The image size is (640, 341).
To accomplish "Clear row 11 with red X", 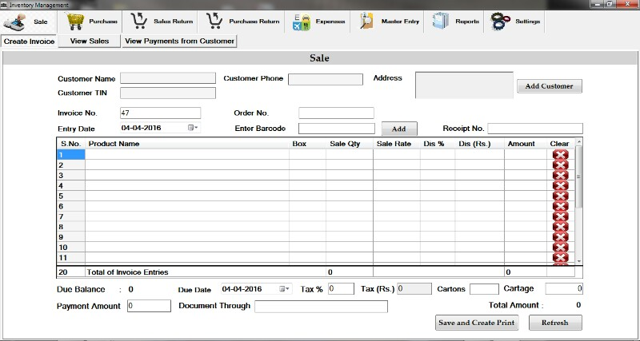I will coord(560,257).
